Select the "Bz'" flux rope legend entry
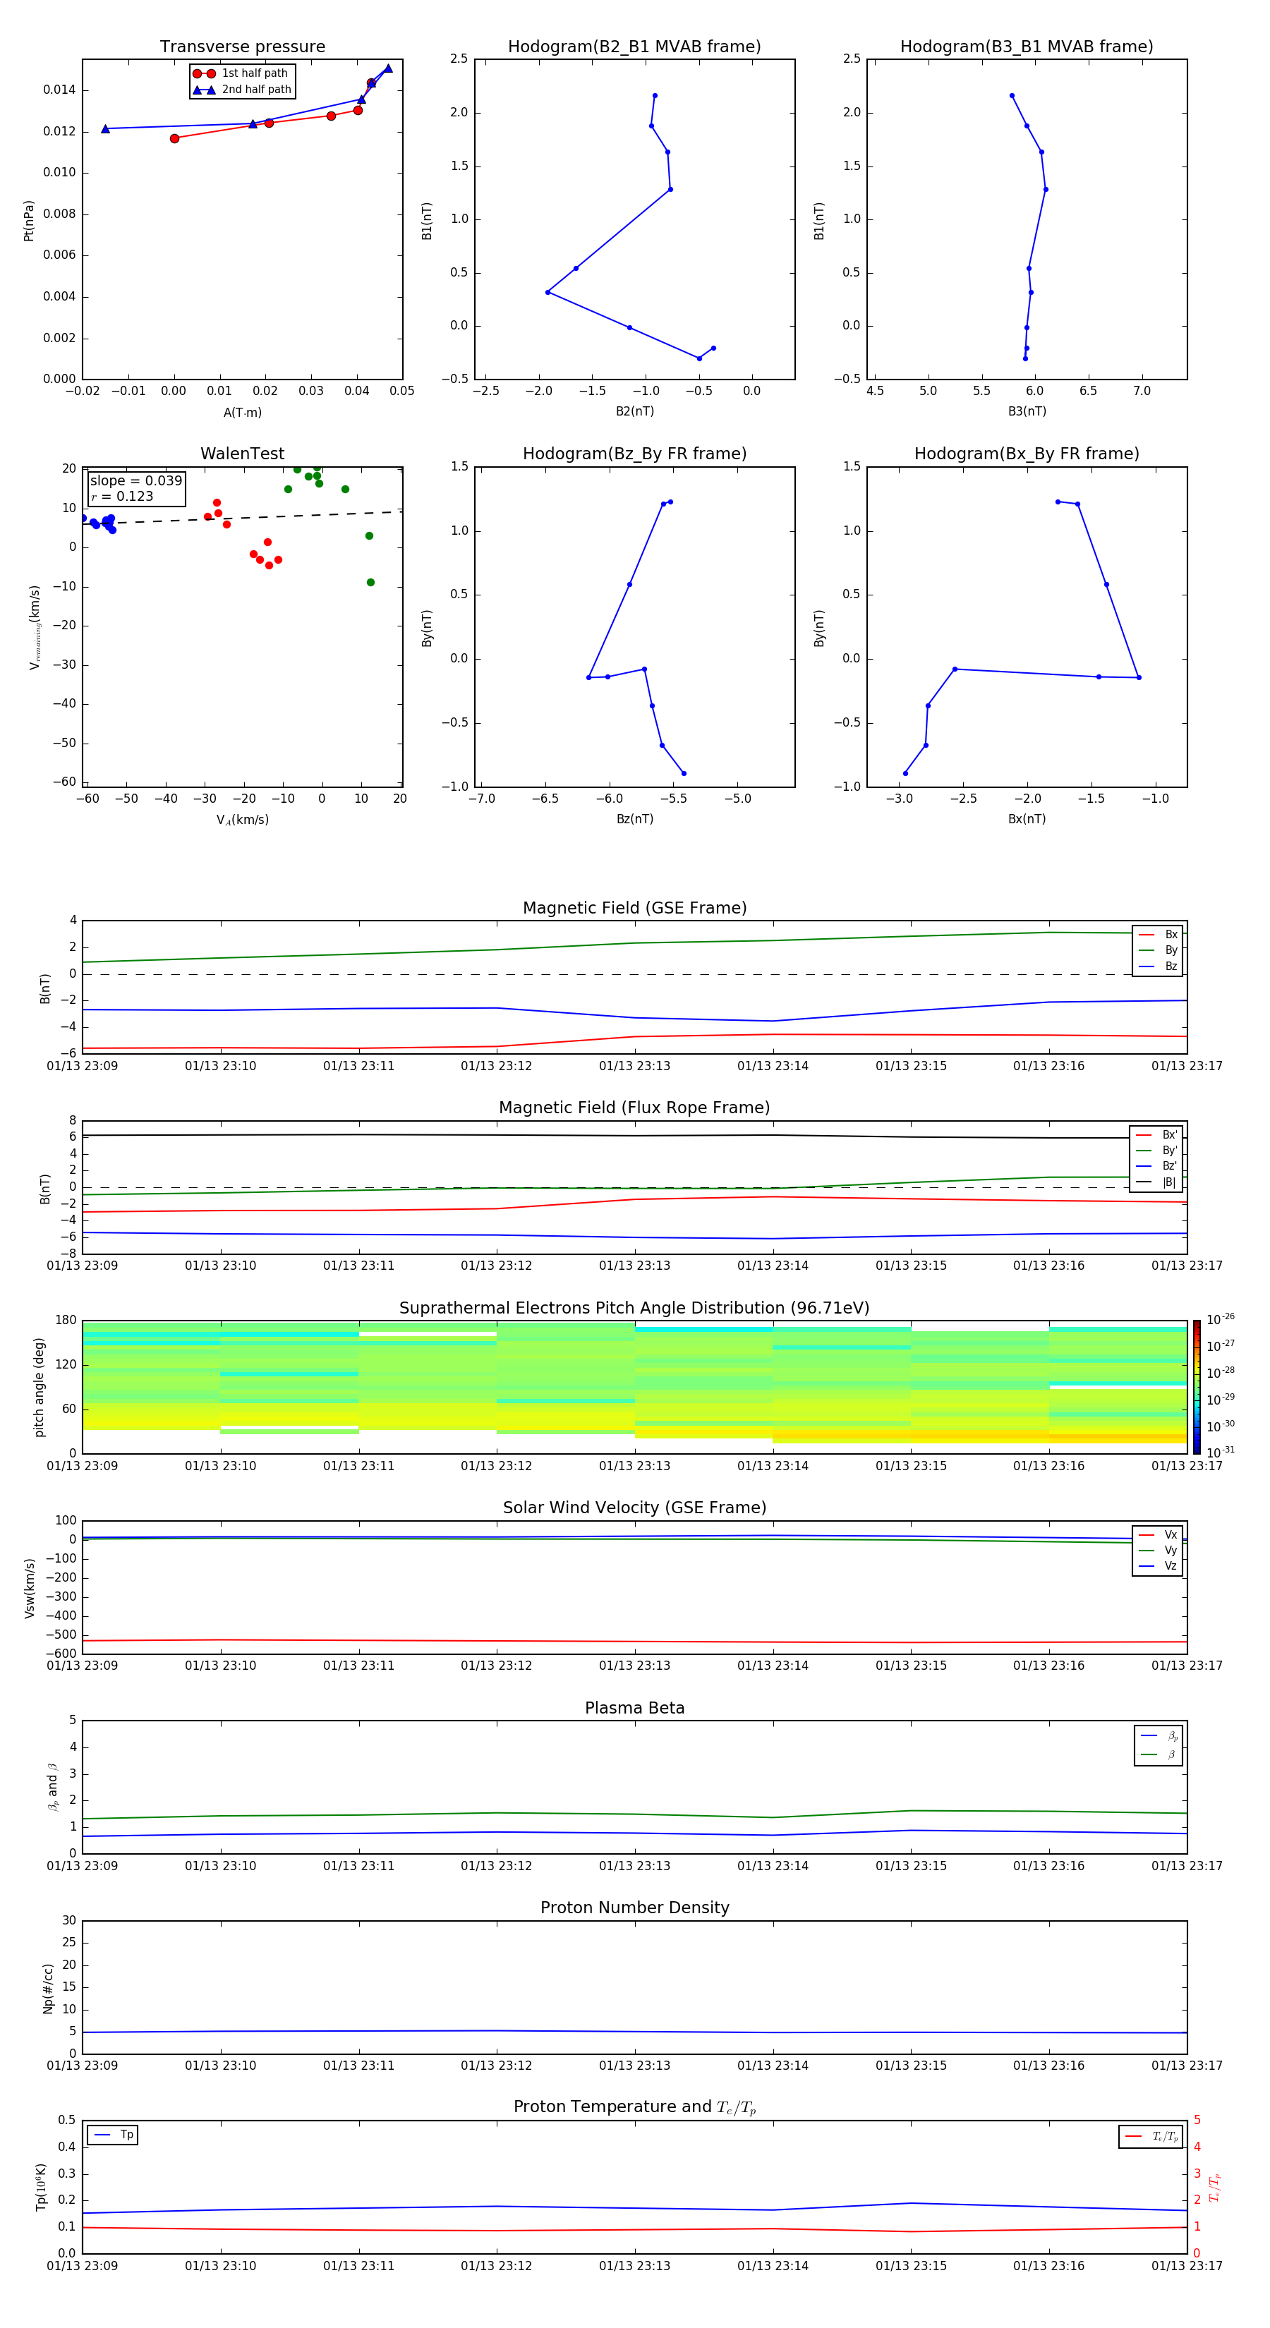 [1157, 1166]
